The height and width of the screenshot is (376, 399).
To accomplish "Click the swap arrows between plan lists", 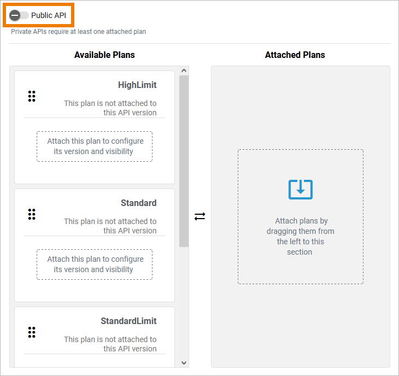I will (200, 216).
